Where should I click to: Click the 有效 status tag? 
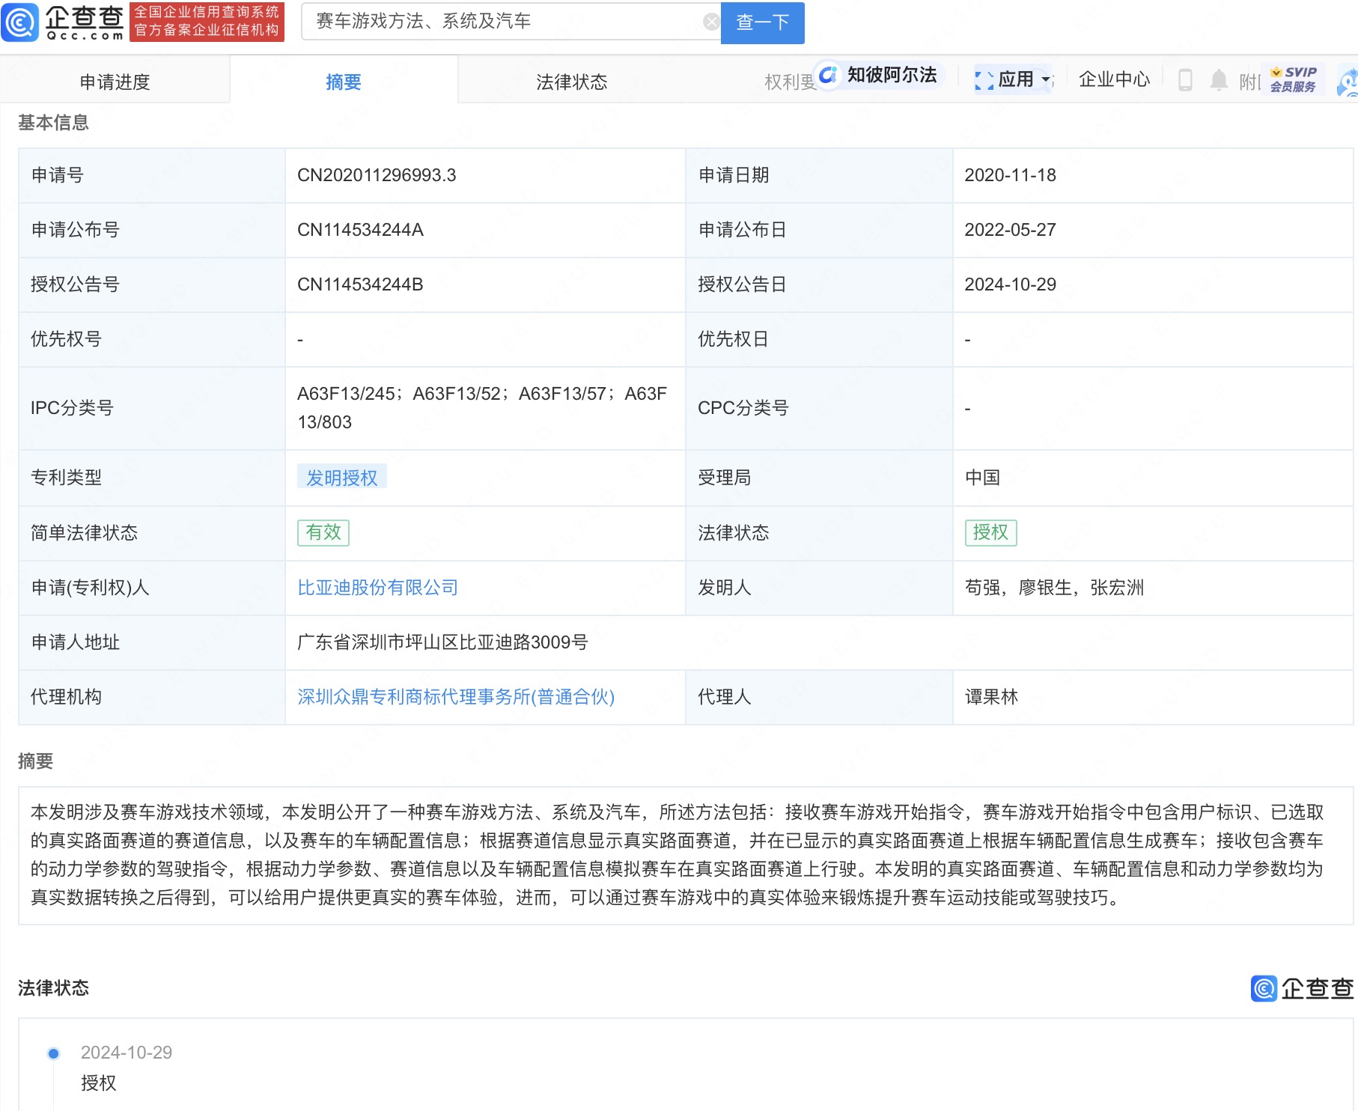323,533
